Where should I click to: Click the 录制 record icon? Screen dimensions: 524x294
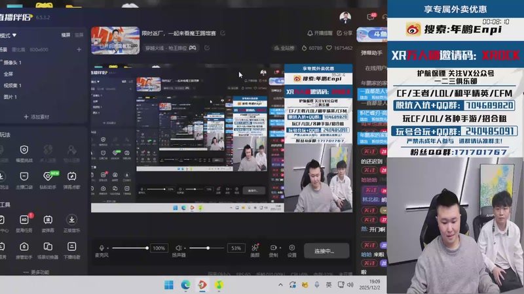(273, 248)
